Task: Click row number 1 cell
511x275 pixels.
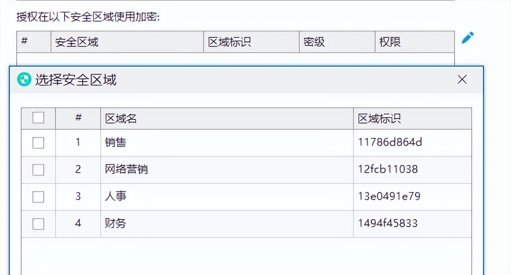Action: click(78, 142)
